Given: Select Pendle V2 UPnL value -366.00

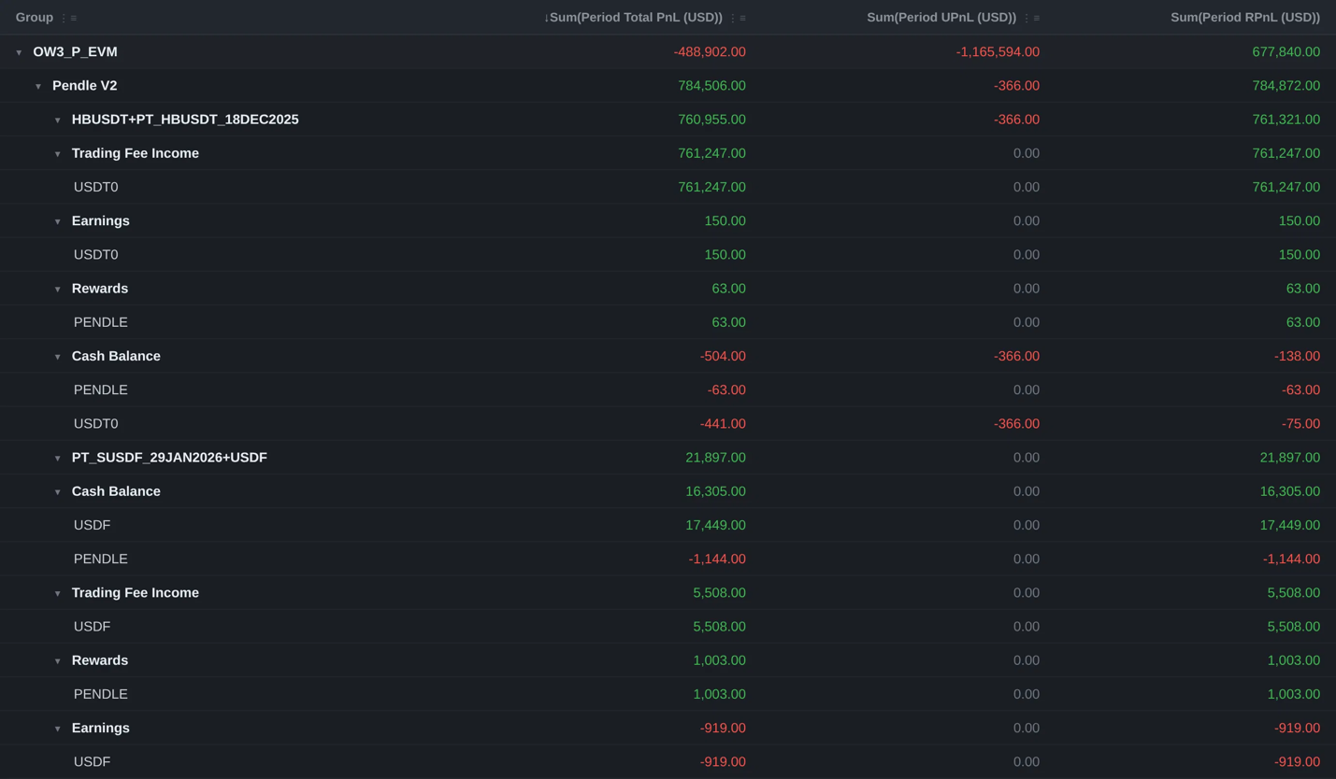Looking at the screenshot, I should pyautogui.click(x=1016, y=86).
